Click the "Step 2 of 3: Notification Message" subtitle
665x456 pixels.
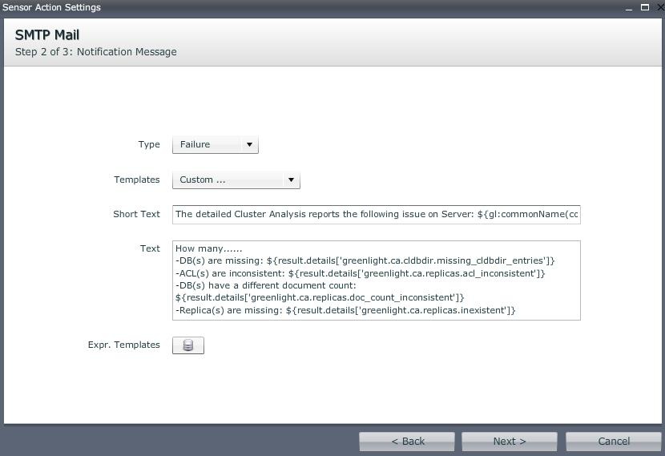point(96,52)
